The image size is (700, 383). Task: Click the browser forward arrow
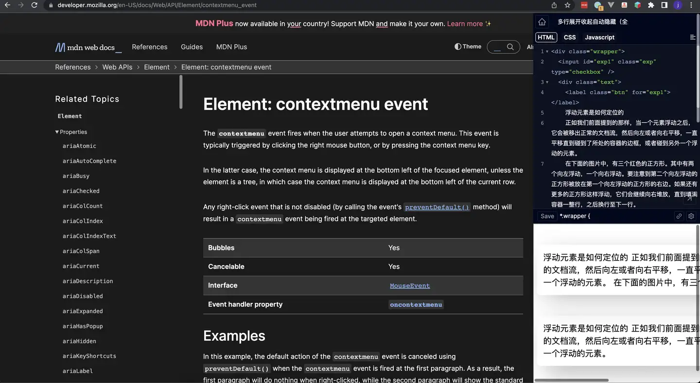pos(20,5)
